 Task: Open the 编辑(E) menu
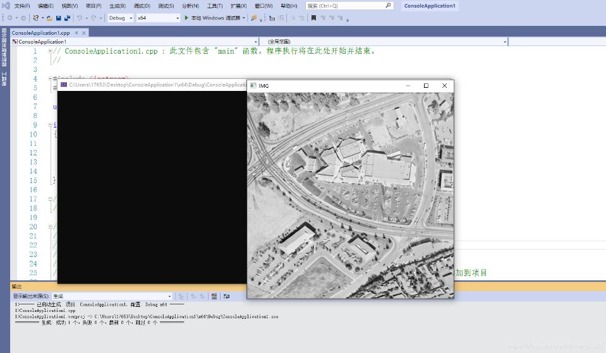(45, 6)
